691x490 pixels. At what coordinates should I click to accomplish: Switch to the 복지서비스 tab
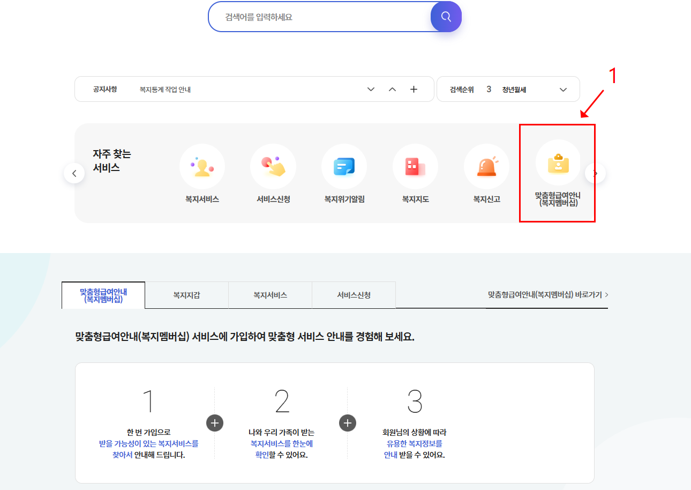tap(270, 295)
